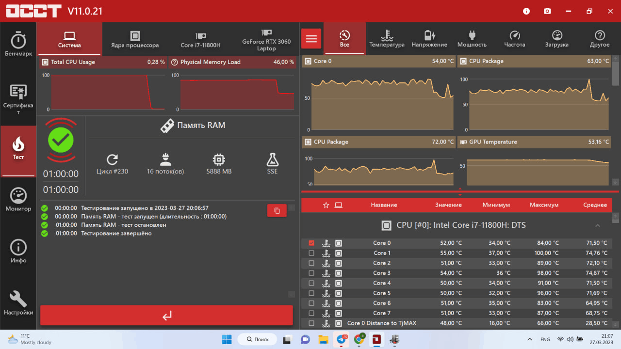Copy the test log with the copy icon
The image size is (621, 349).
[277, 210]
